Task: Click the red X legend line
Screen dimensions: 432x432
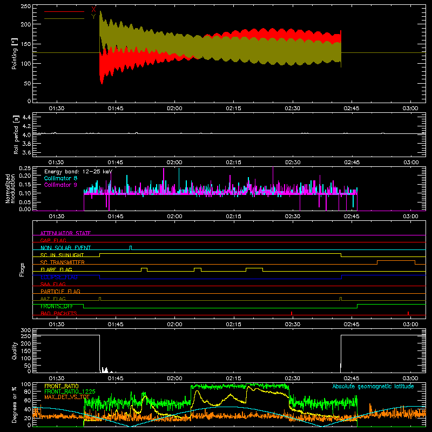Action: pyautogui.click(x=64, y=11)
